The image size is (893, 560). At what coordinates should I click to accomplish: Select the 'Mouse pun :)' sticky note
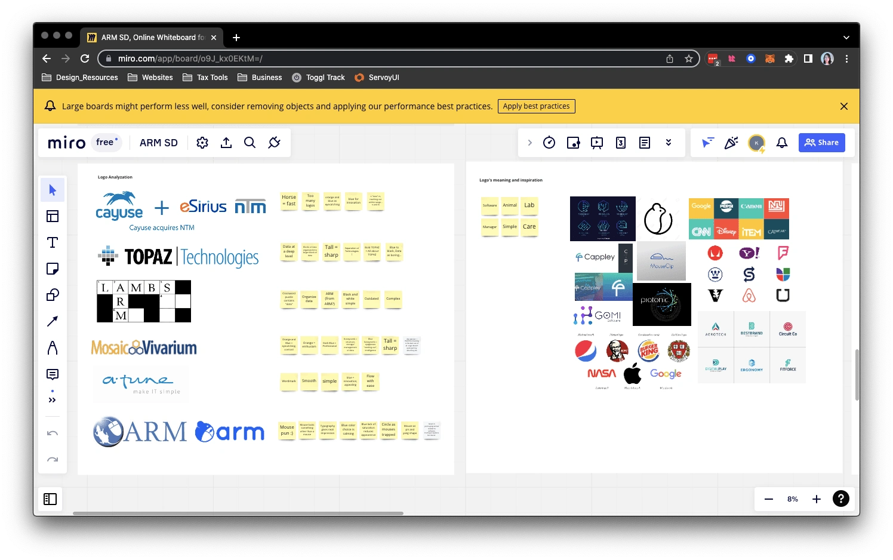[287, 430]
